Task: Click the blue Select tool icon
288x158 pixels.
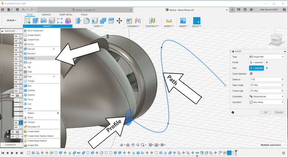Action: [197, 21]
